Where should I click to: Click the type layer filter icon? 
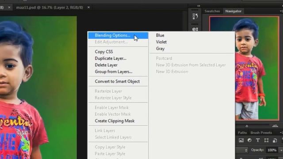[x=258, y=140]
